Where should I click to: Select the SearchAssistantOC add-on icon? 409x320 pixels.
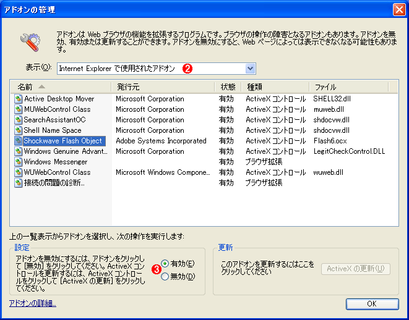18,120
